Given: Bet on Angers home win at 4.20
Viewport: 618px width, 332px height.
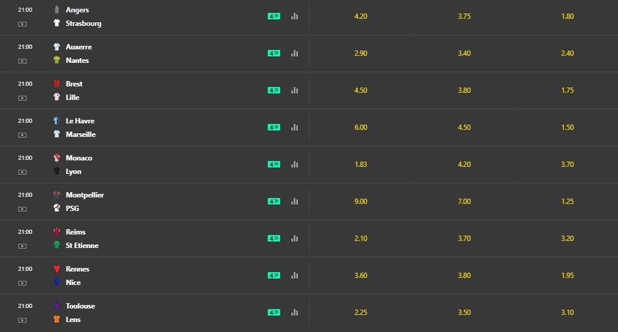Looking at the screenshot, I should click(361, 16).
